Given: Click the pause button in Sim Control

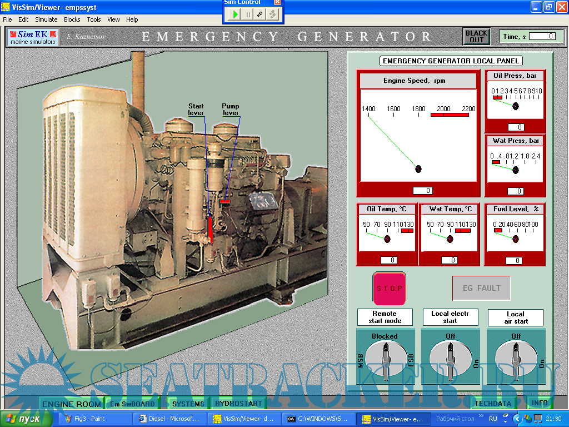Looking at the screenshot, I should point(248,15).
